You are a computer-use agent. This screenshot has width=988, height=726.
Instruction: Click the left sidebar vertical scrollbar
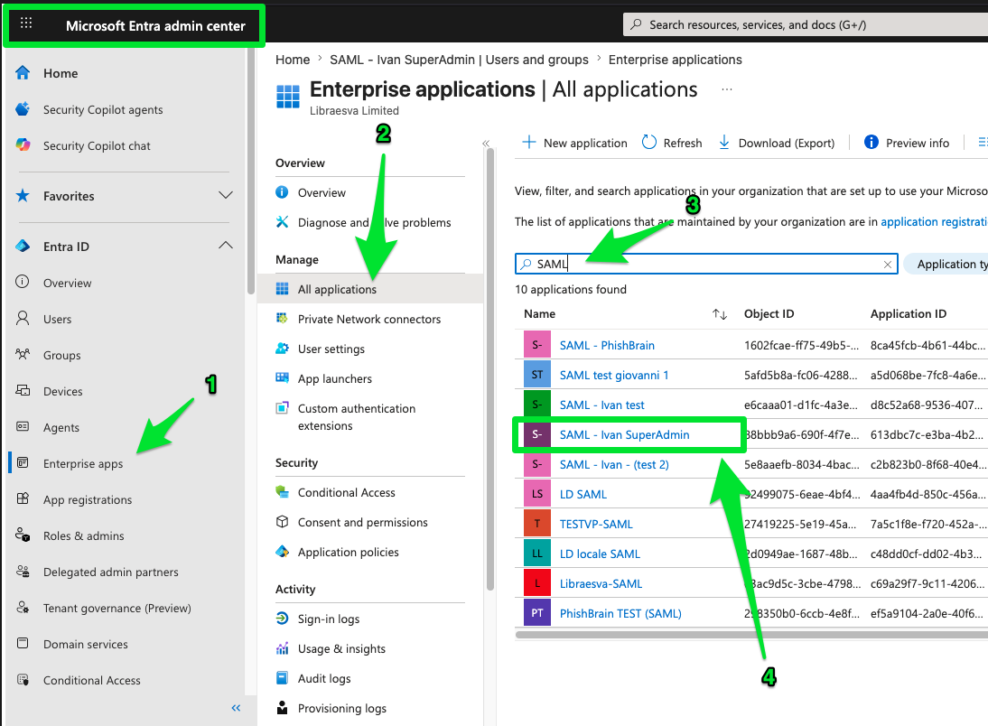[251, 171]
